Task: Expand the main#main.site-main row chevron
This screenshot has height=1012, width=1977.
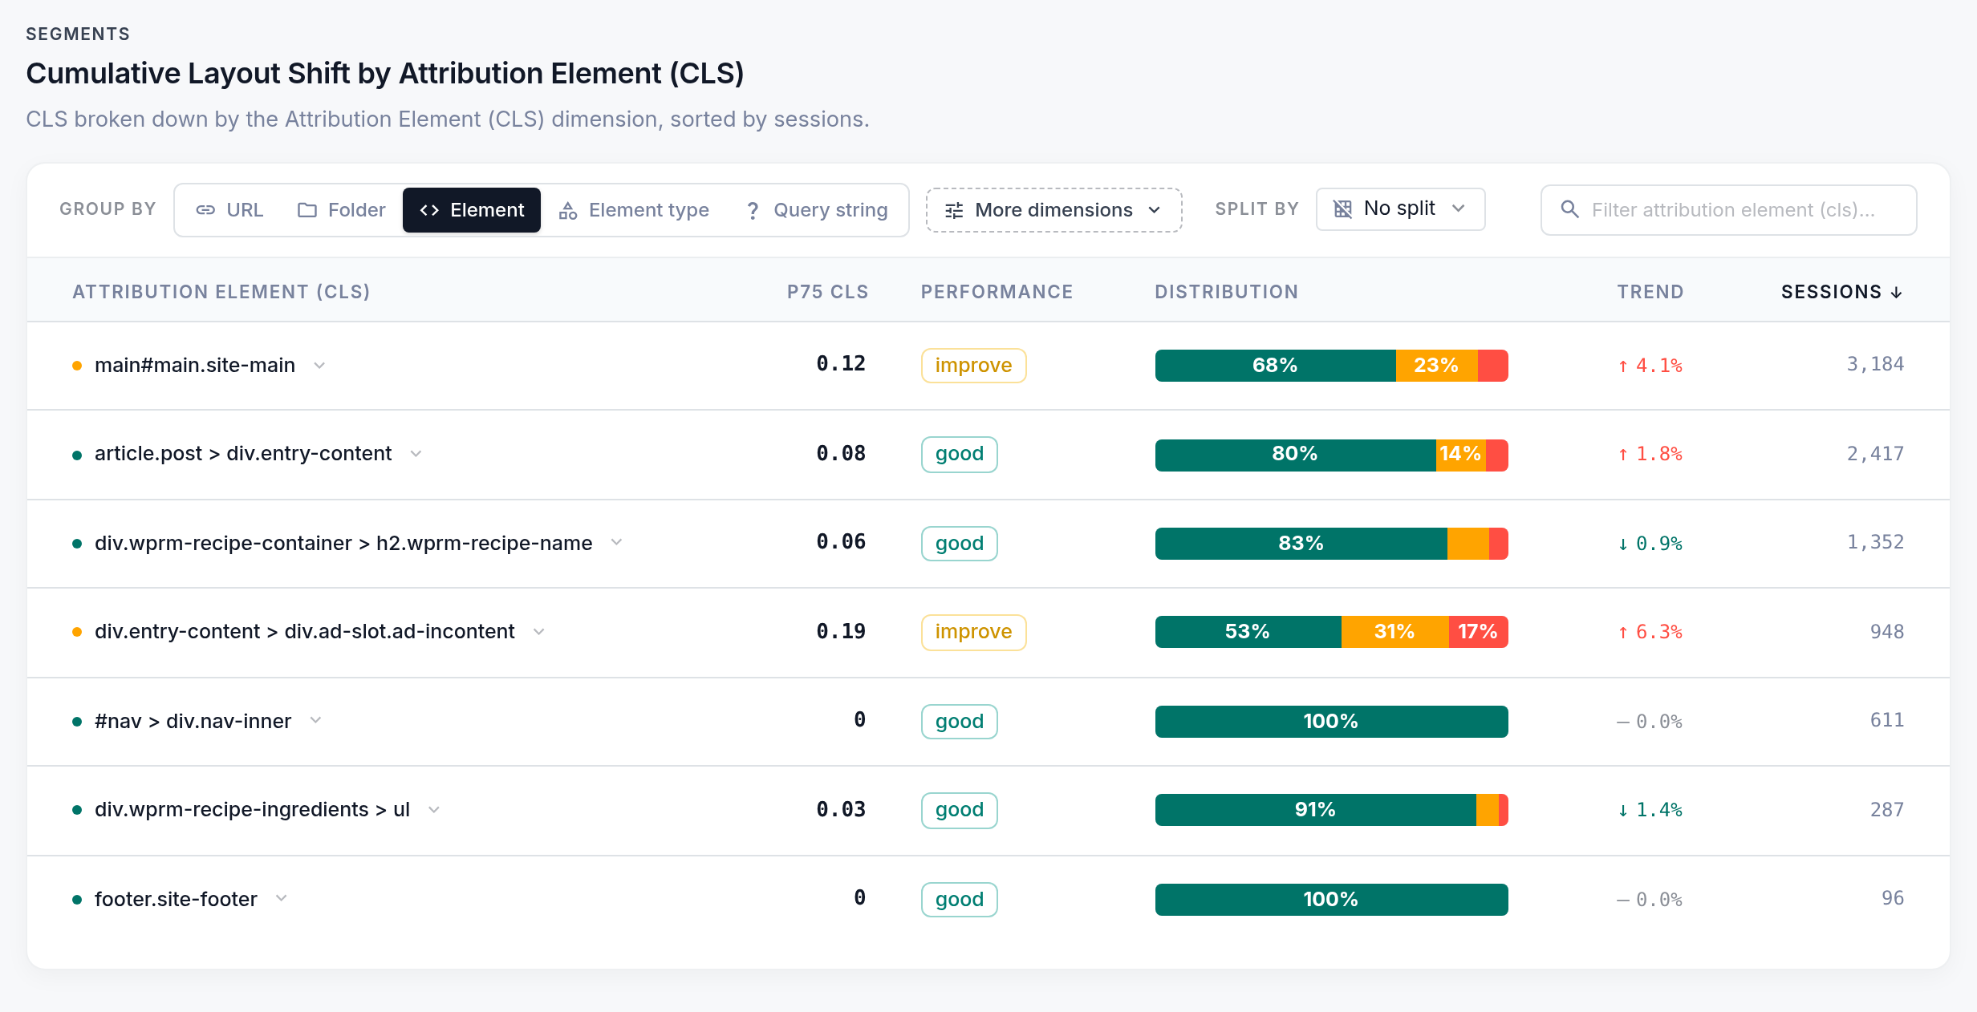Action: click(319, 366)
